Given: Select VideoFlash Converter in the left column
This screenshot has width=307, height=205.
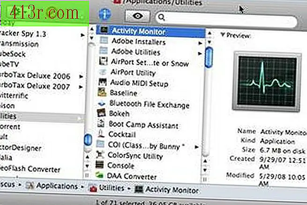Looking at the screenshot, I should pyautogui.click(x=30, y=169).
